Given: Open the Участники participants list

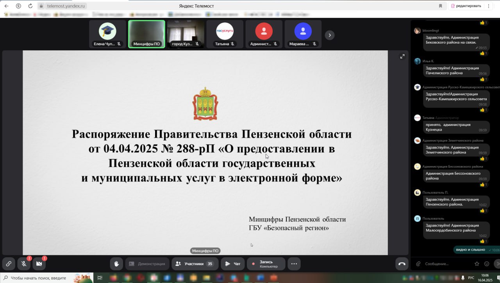Looking at the screenshot, I should (x=195, y=264).
